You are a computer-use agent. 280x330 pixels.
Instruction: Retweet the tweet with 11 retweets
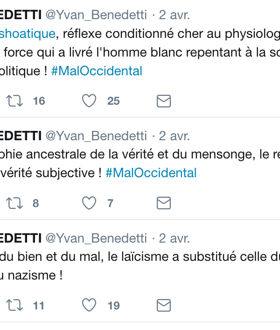point(15,306)
